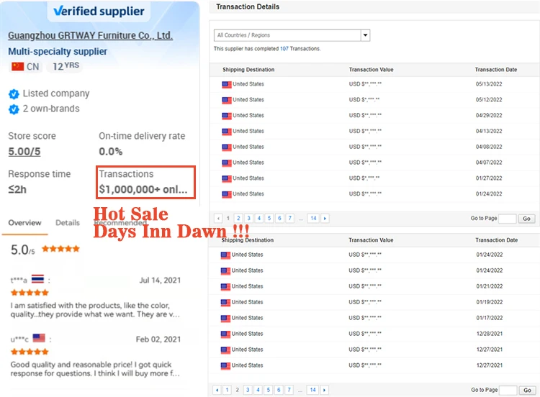Click the Multi-specialty supplier label
540x397 pixels.
click(x=58, y=52)
